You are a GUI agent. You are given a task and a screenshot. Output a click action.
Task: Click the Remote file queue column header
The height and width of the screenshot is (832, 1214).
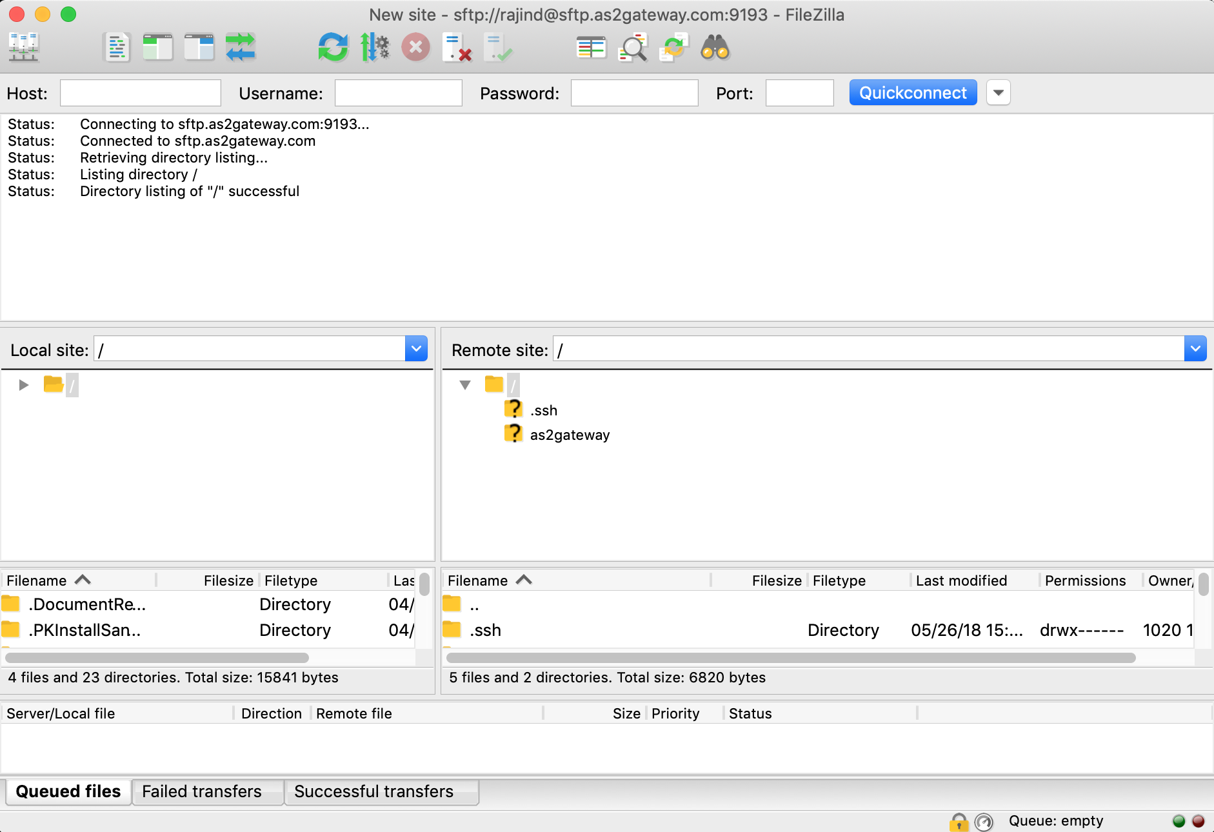tap(427, 713)
